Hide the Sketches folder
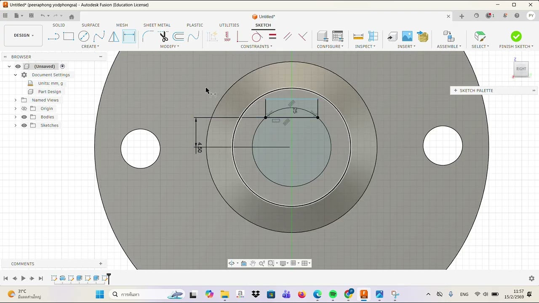This screenshot has width=539, height=303. point(24,125)
